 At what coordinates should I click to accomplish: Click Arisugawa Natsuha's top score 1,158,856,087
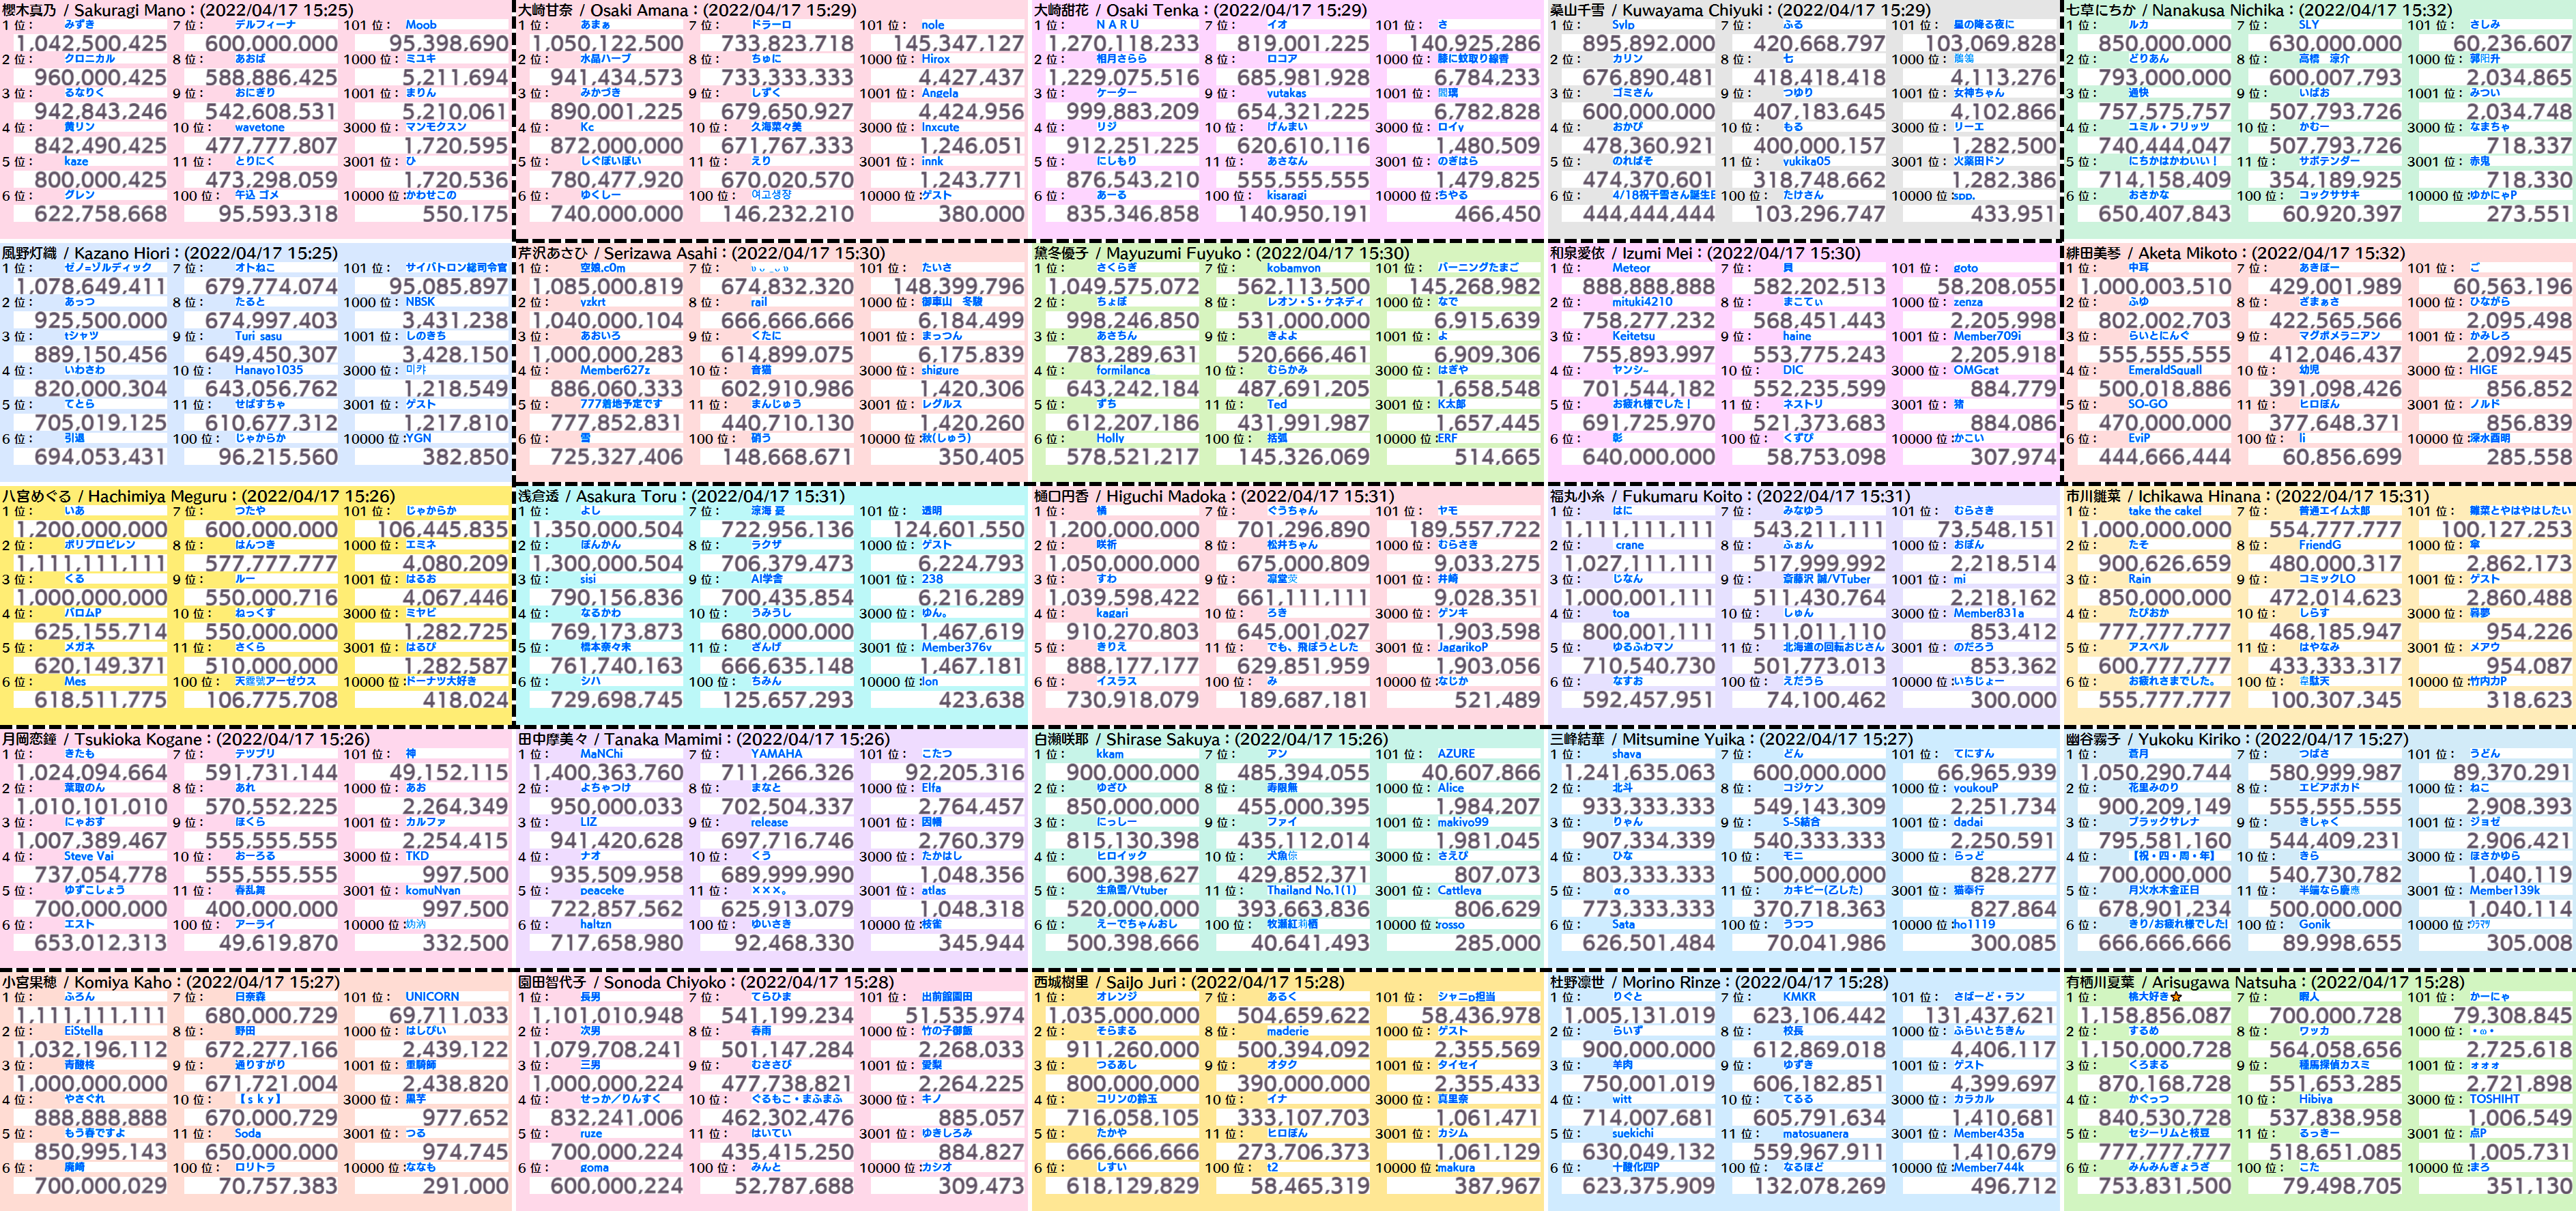(x=2155, y=1016)
